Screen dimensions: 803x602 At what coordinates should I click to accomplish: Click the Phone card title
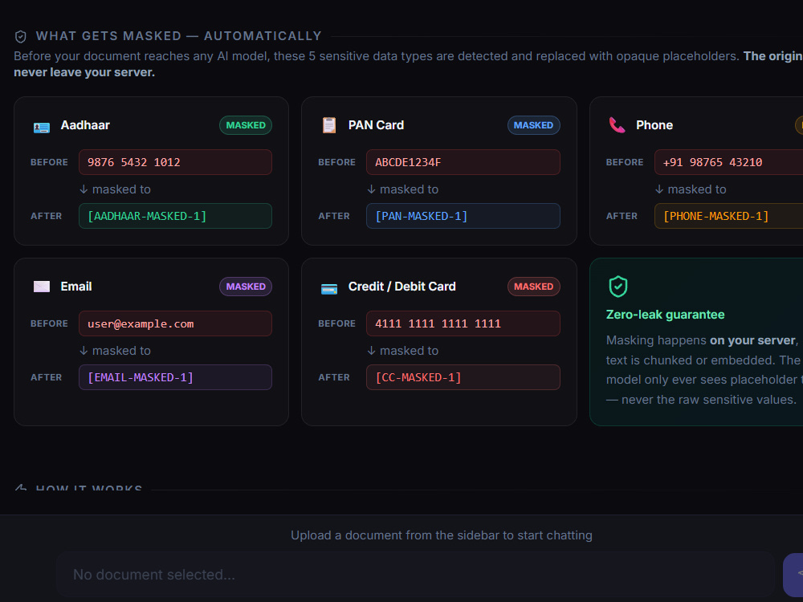click(x=654, y=125)
